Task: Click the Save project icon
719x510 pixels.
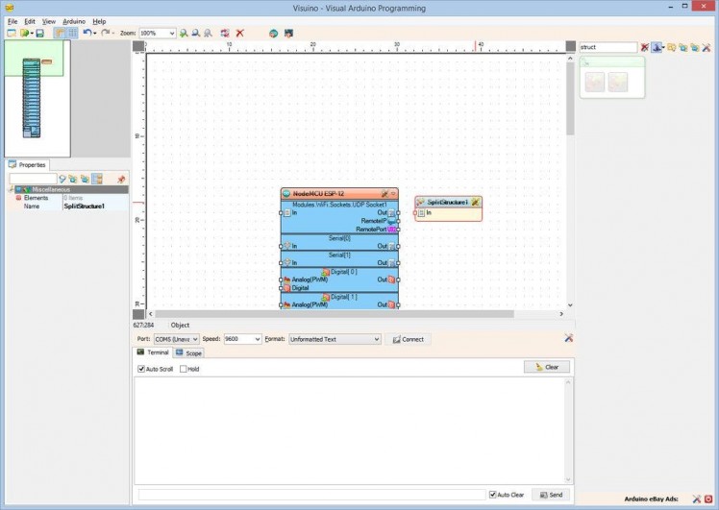Action: pyautogui.click(x=40, y=33)
